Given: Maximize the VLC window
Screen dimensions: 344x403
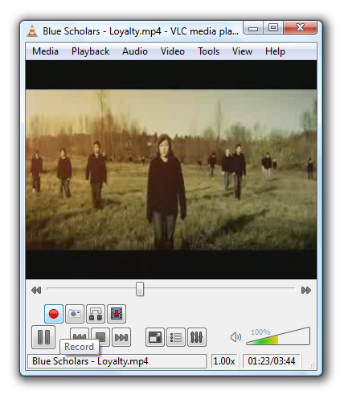Looking at the screenshot, I should (273, 27).
